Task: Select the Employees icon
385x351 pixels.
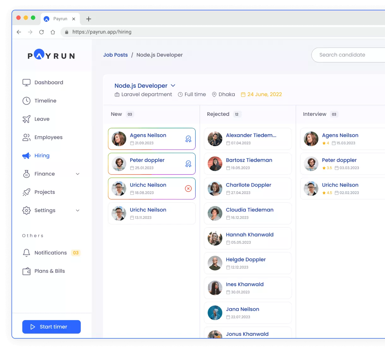Action: [27, 137]
